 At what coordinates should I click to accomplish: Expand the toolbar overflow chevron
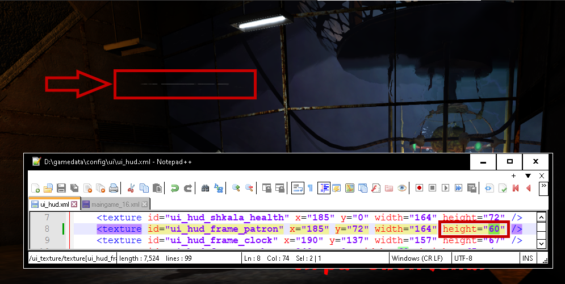pyautogui.click(x=543, y=189)
